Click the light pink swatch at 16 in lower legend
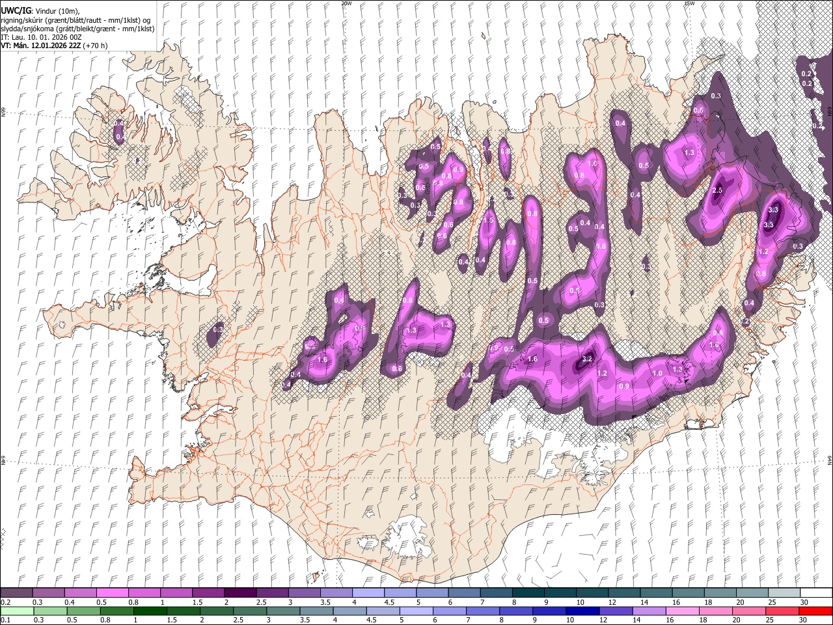The height and width of the screenshot is (625, 833). (683, 611)
